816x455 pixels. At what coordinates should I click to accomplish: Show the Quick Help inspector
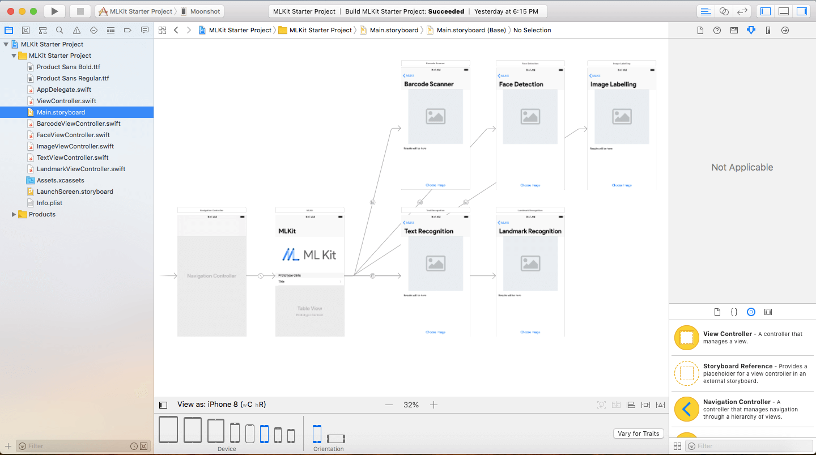pyautogui.click(x=717, y=30)
